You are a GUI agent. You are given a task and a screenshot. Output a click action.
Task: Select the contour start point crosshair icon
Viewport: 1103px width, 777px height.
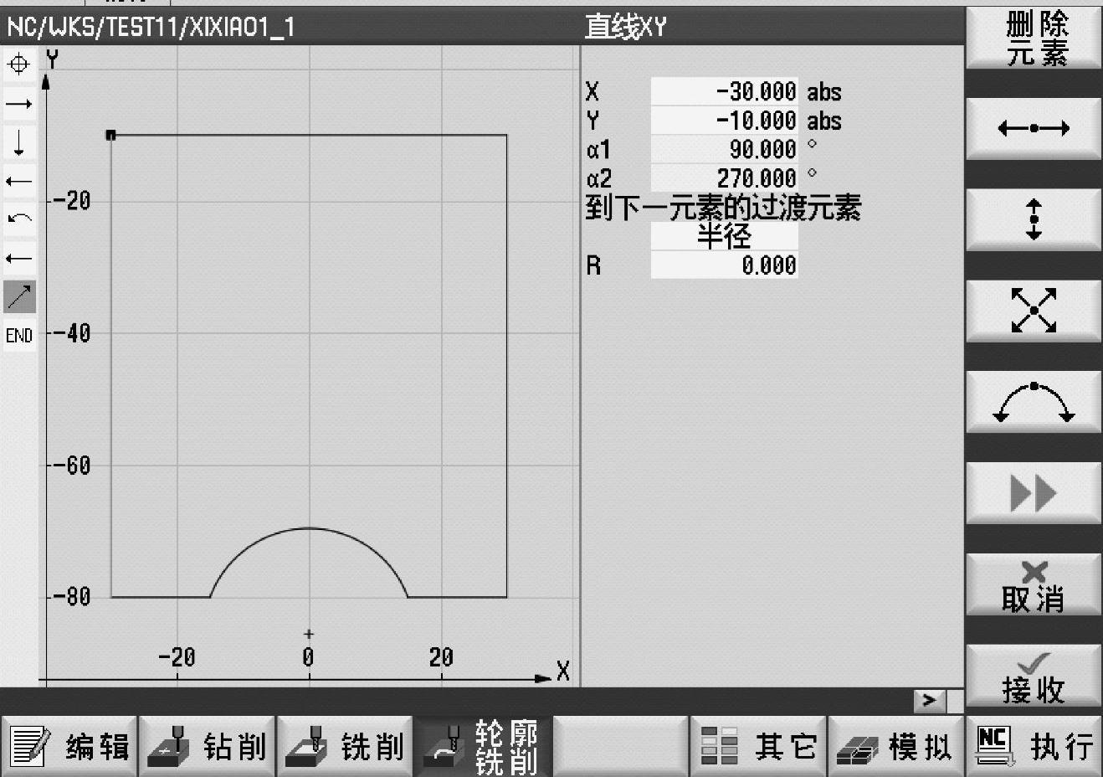click(x=18, y=64)
